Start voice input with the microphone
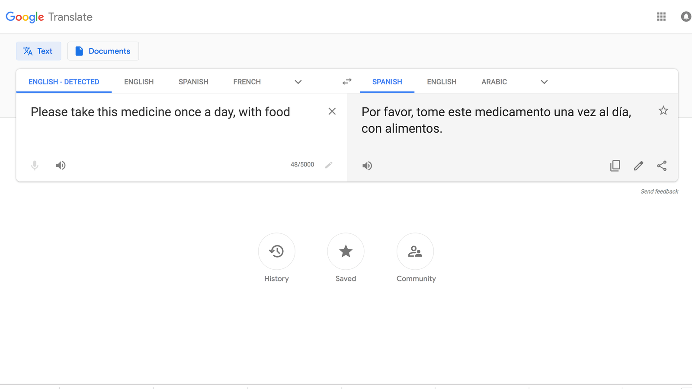 35,166
